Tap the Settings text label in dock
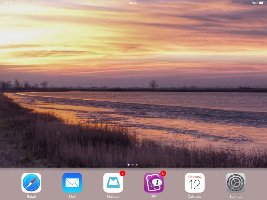 tap(236, 197)
